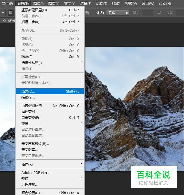Select 粘贴(P) in the edit menu
Image resolution: width=184 pixels, height=195 pixels.
(x=50, y=57)
